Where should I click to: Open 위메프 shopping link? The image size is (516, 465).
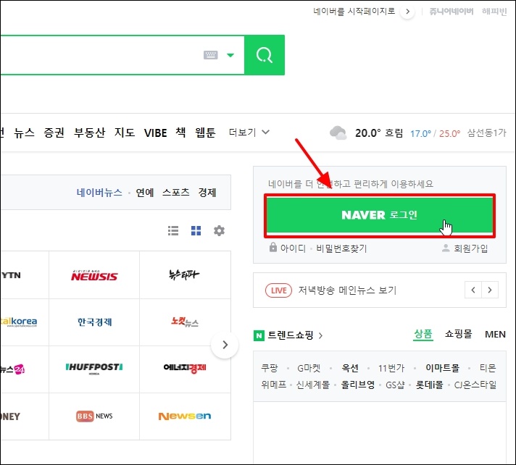[x=274, y=385]
